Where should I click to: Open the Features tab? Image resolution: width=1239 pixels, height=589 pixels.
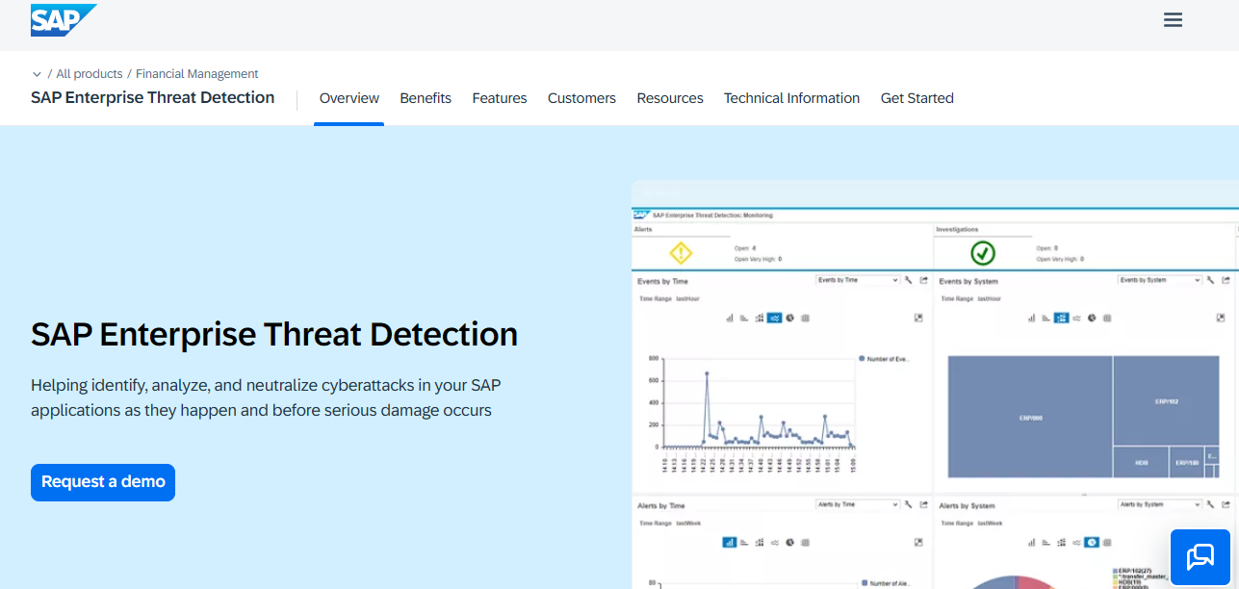coord(500,98)
